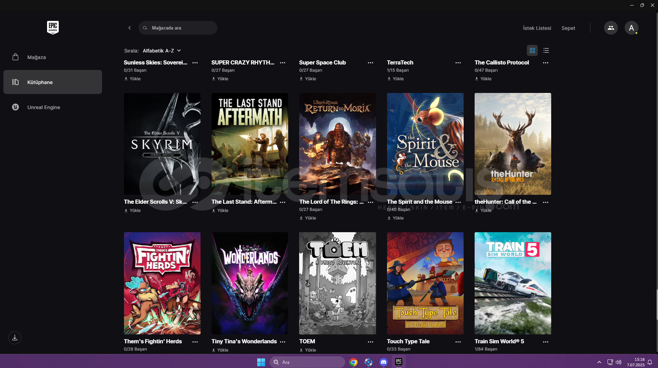658x368 pixels.
Task: Open Sepet cart
Action: [x=568, y=28]
